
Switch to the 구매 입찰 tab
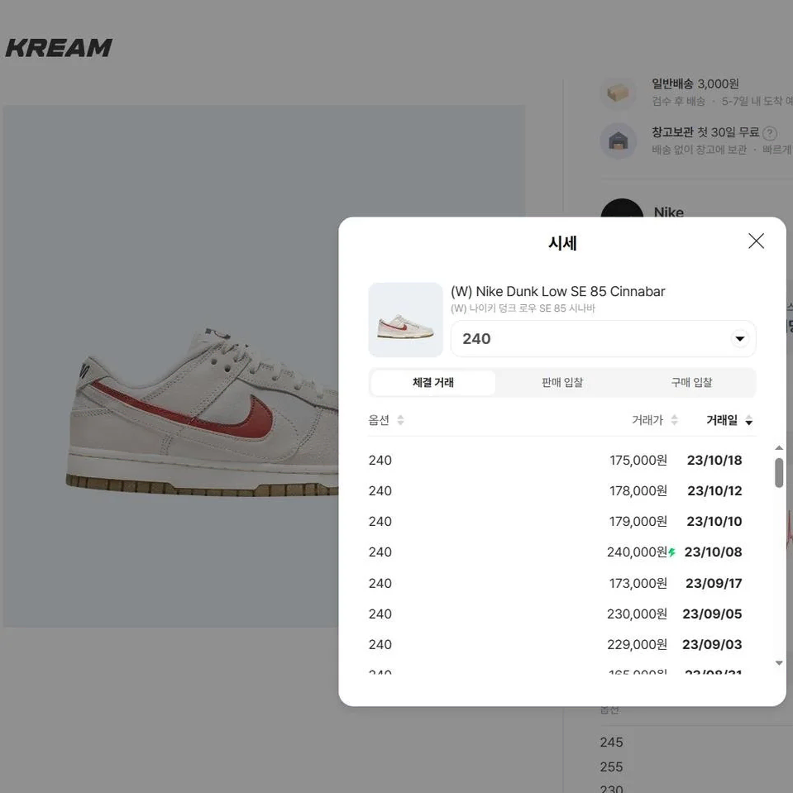click(690, 382)
